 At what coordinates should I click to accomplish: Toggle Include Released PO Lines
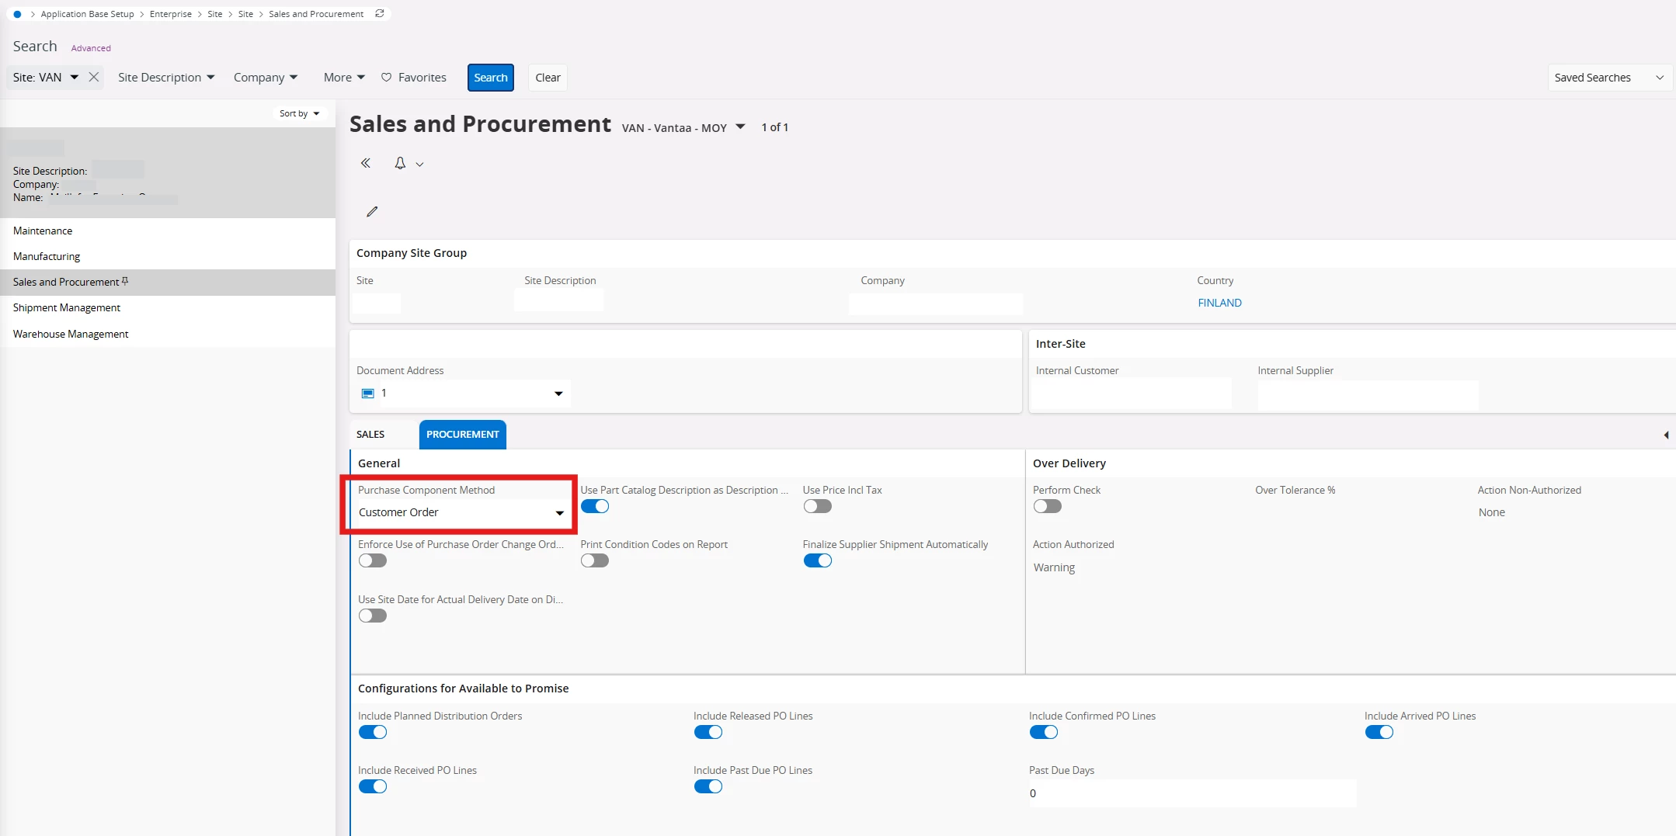point(708,732)
